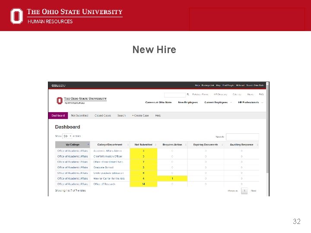The width and height of the screenshot is (311, 233).
Task: Expand the Current Employees dropdown
Action: click(x=218, y=102)
